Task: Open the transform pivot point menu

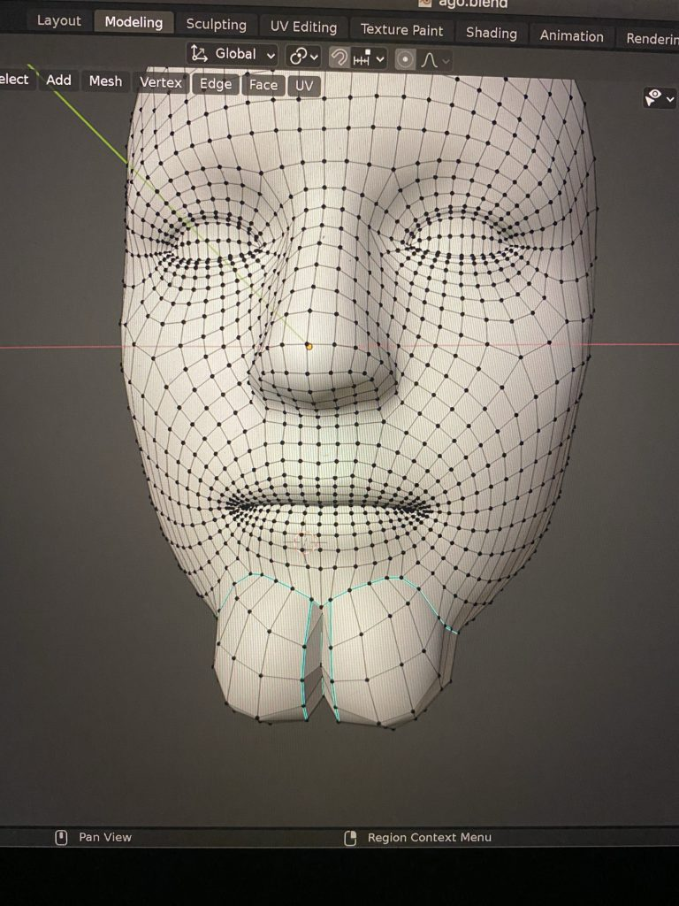Action: coord(303,57)
